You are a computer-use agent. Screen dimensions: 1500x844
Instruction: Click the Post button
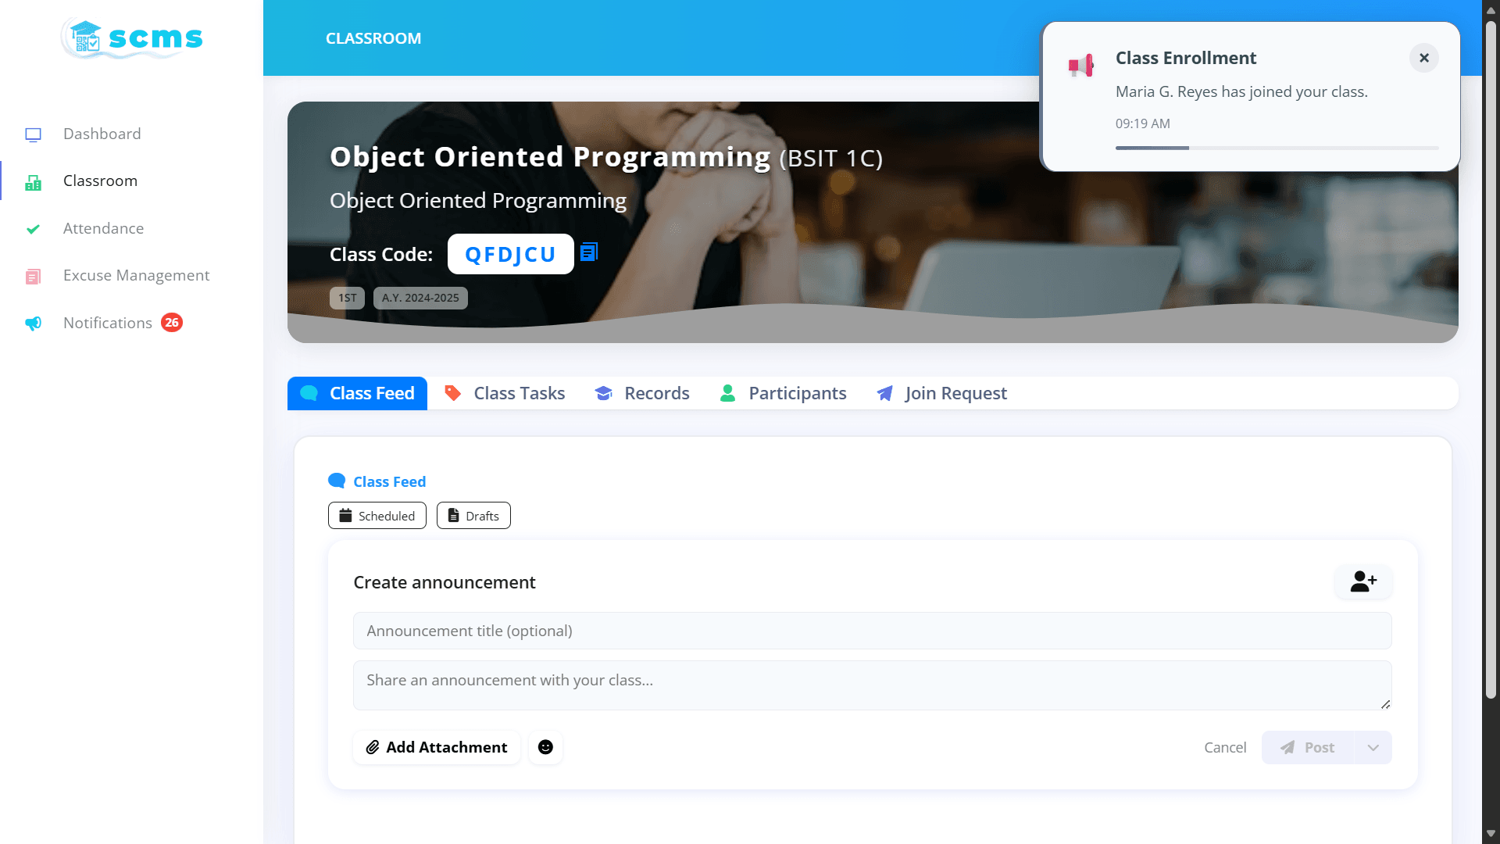pos(1308,747)
